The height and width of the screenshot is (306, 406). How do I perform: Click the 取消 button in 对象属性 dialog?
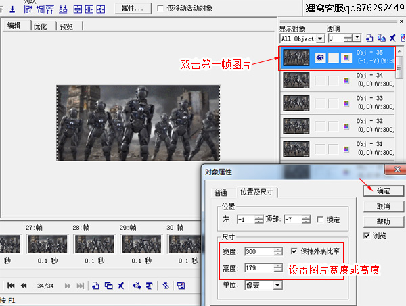[384, 206]
